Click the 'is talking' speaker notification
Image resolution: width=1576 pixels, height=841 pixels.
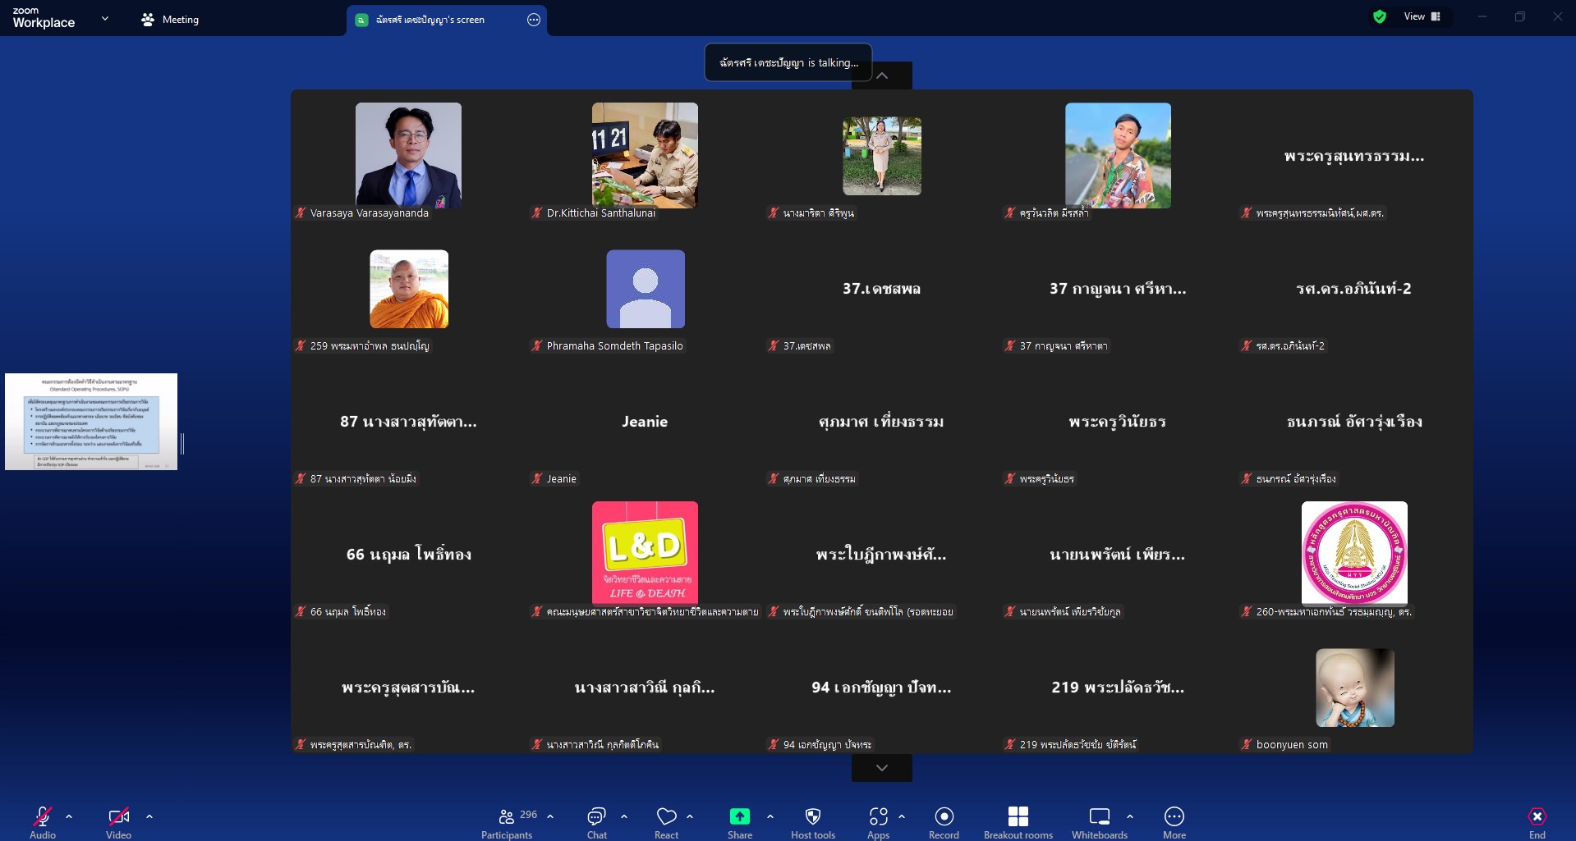coord(788,62)
